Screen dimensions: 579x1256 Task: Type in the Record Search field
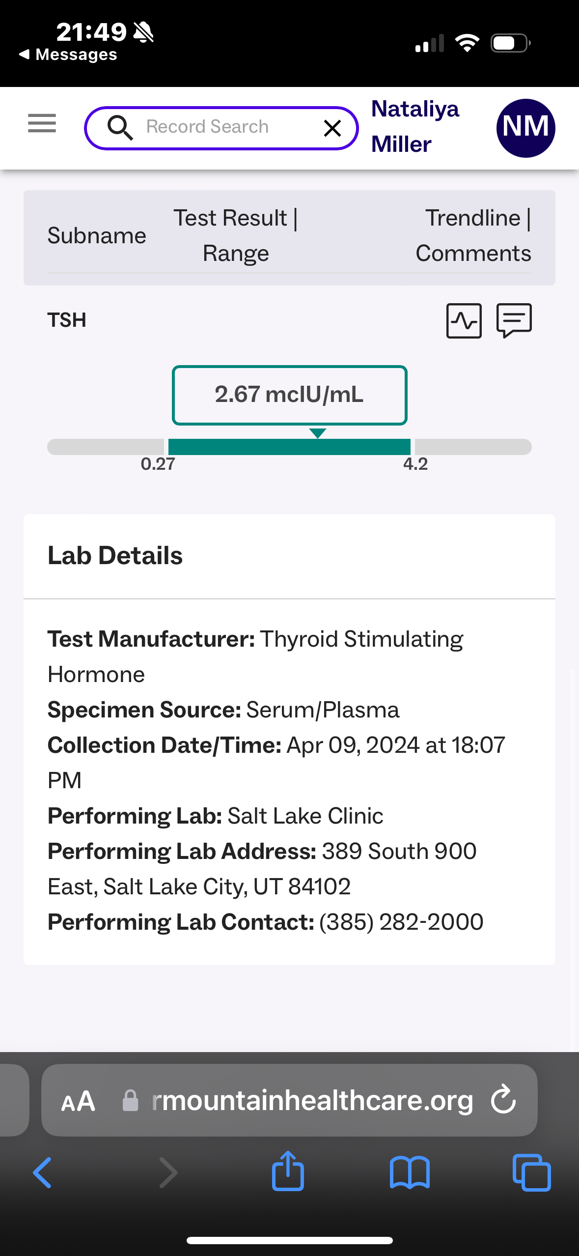[221, 127]
